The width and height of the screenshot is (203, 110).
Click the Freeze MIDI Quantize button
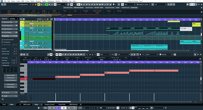coord(11,80)
